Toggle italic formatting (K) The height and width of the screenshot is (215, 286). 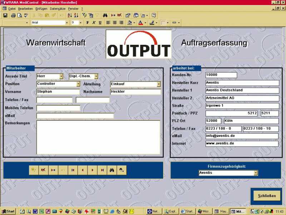[94, 23]
